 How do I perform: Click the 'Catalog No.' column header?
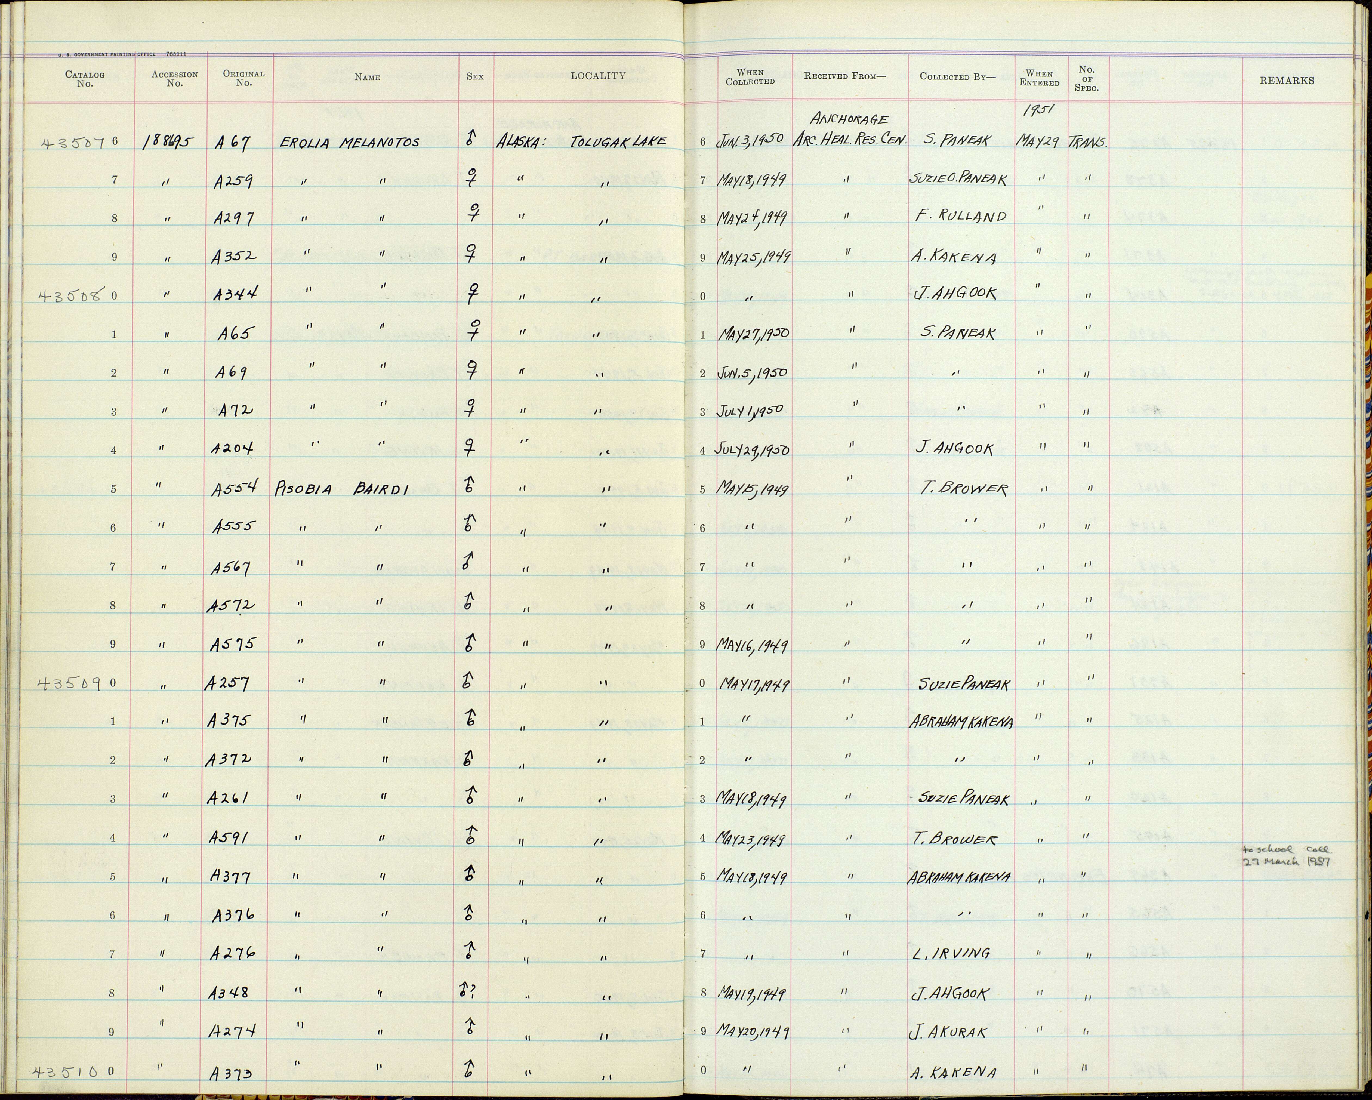pyautogui.click(x=85, y=79)
